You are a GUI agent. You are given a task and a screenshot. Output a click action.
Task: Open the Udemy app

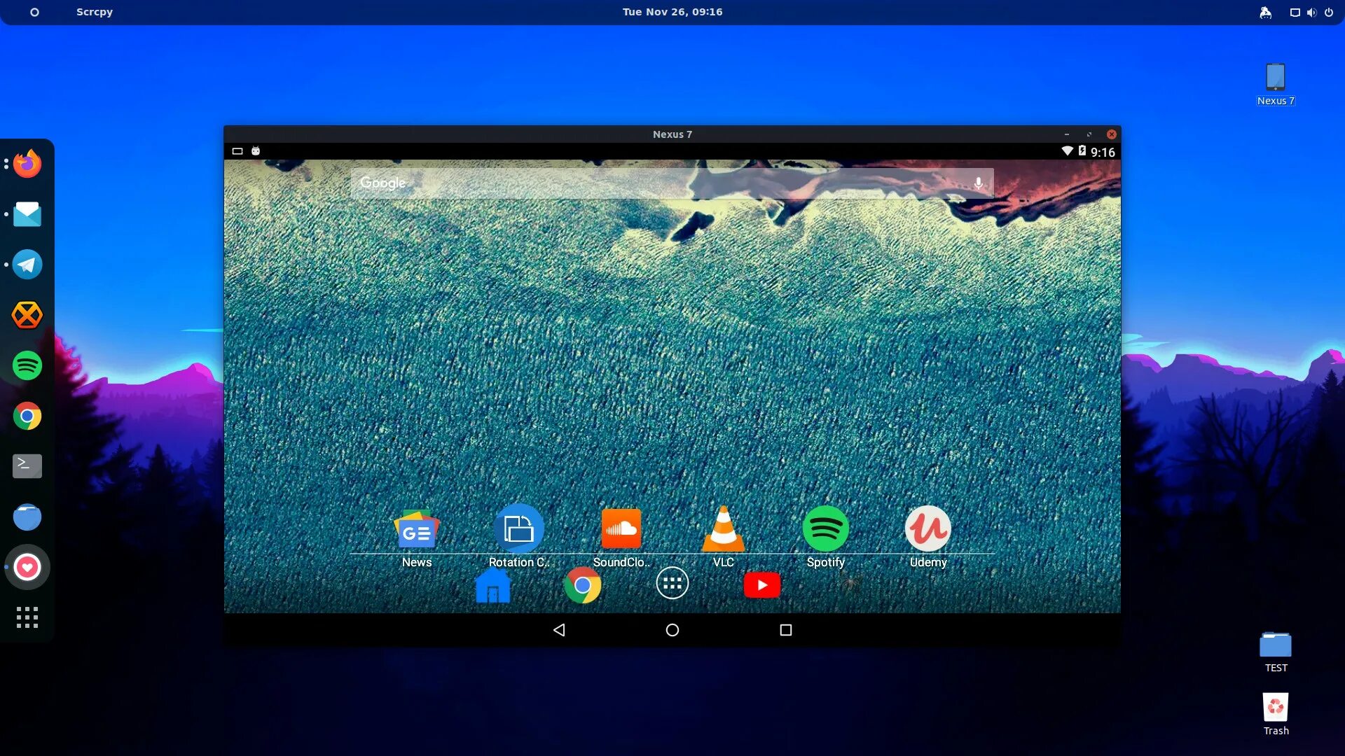point(927,530)
